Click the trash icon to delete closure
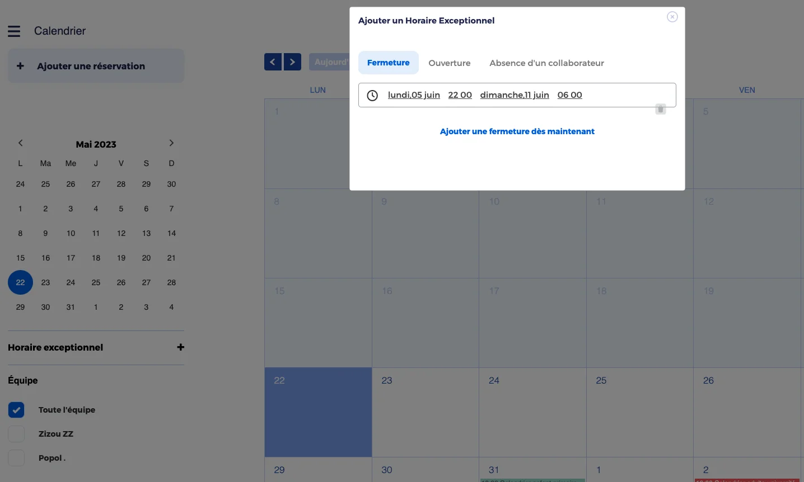The width and height of the screenshot is (804, 482). (661, 109)
